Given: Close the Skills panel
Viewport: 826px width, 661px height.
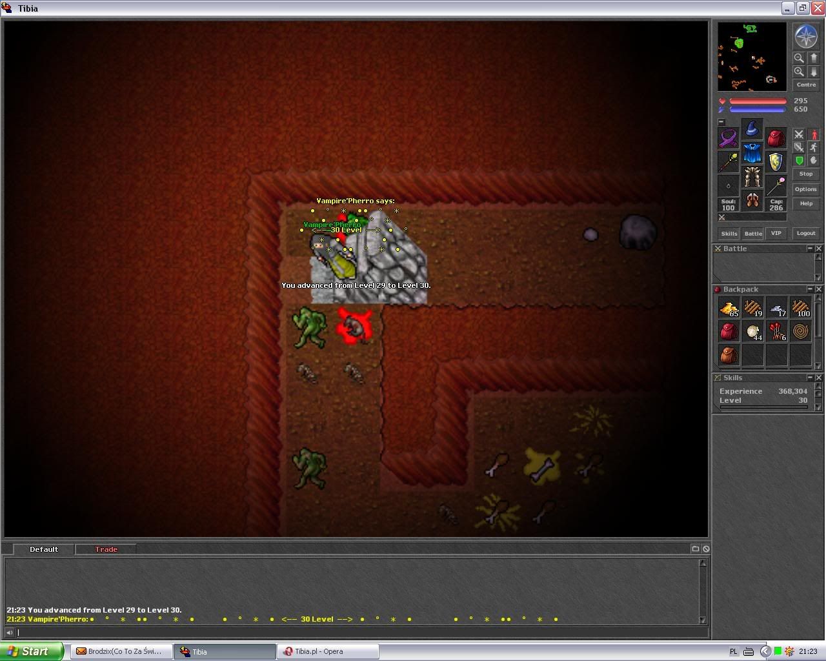Looking at the screenshot, I should click(x=818, y=378).
